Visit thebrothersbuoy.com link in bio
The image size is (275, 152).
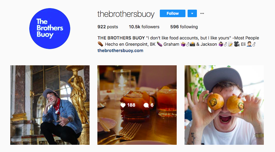[x=120, y=51]
